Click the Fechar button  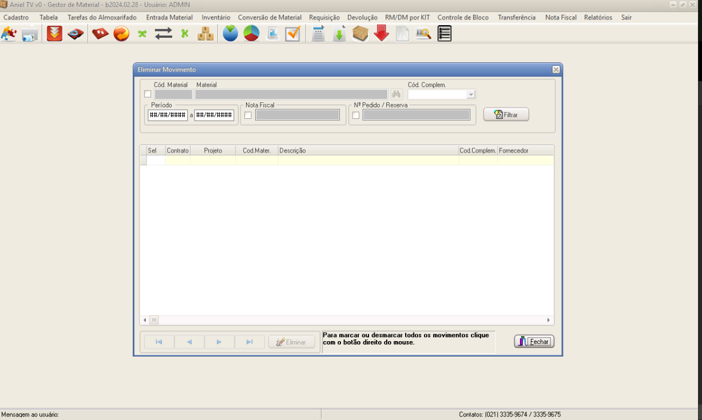click(534, 342)
